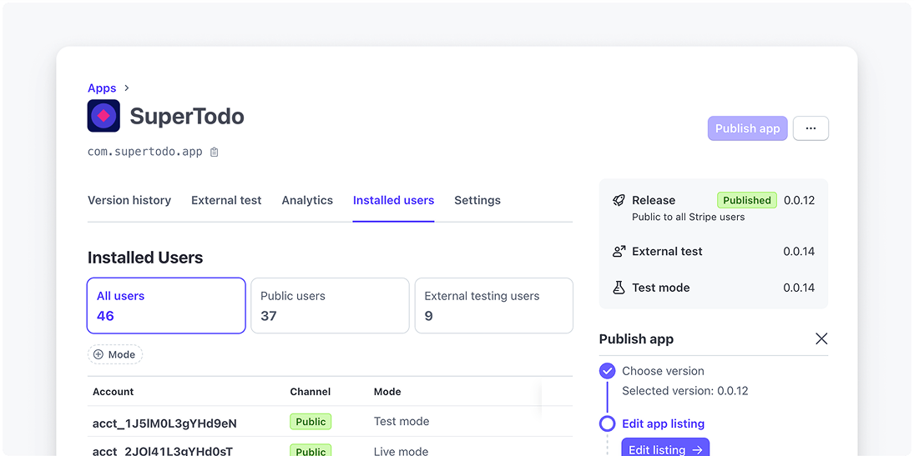914x456 pixels.
Task: Click the Choose version step label
Action: coord(663,371)
